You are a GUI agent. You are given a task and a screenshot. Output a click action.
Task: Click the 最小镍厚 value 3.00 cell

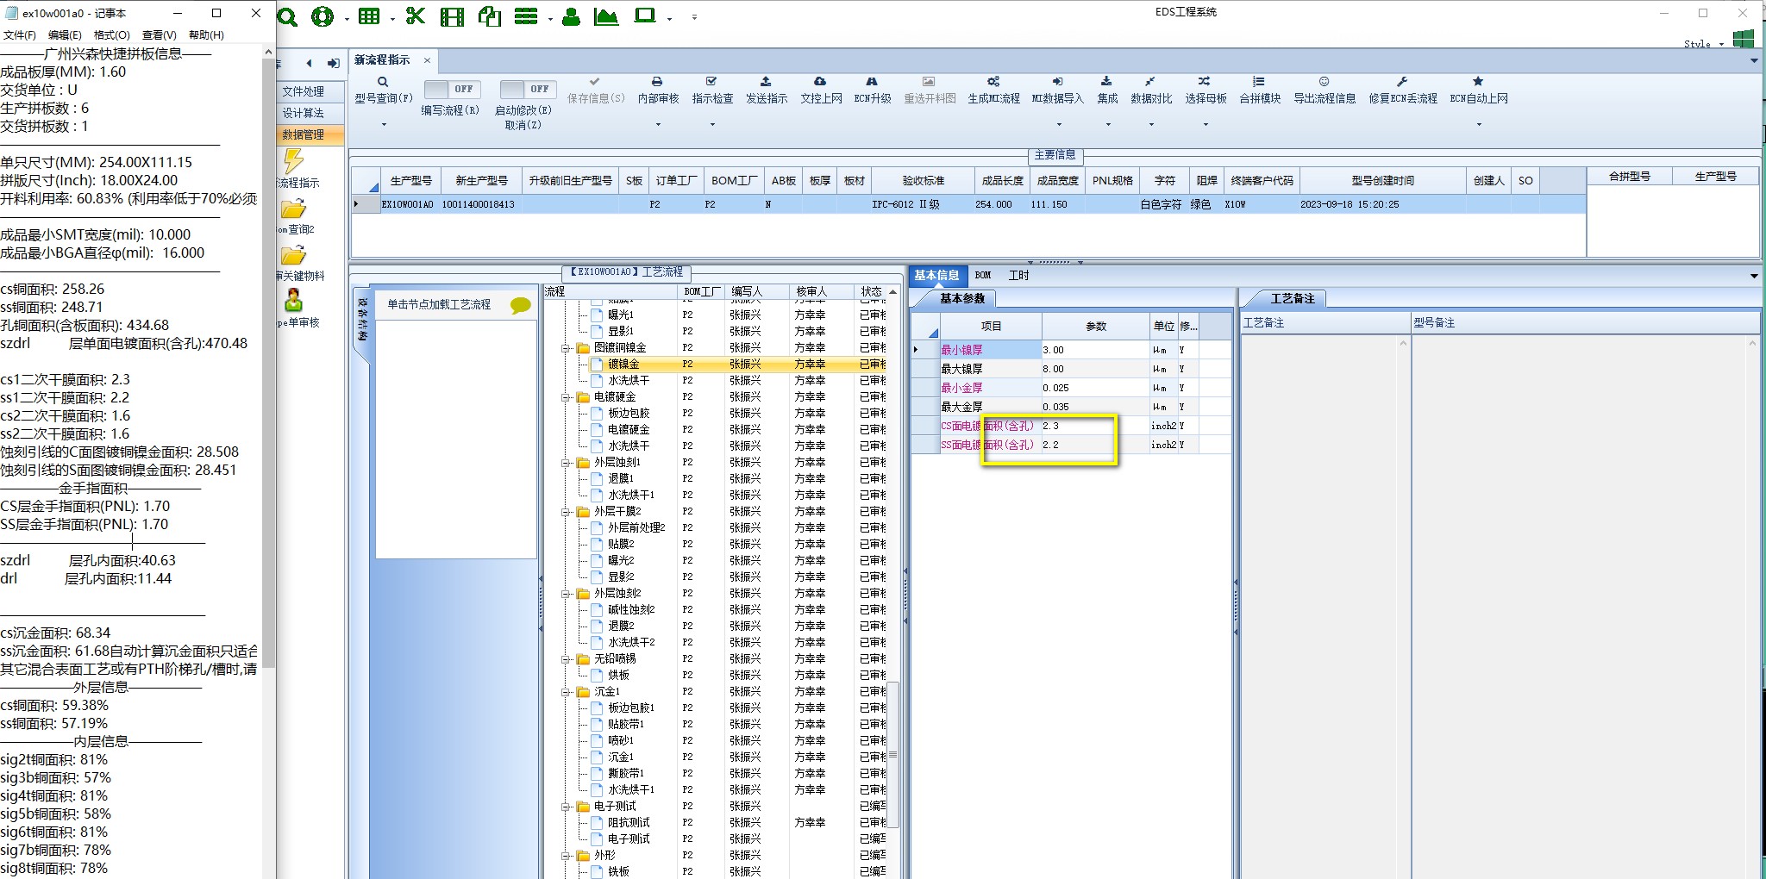1095,350
